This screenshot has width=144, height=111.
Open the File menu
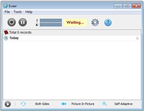(7, 12)
